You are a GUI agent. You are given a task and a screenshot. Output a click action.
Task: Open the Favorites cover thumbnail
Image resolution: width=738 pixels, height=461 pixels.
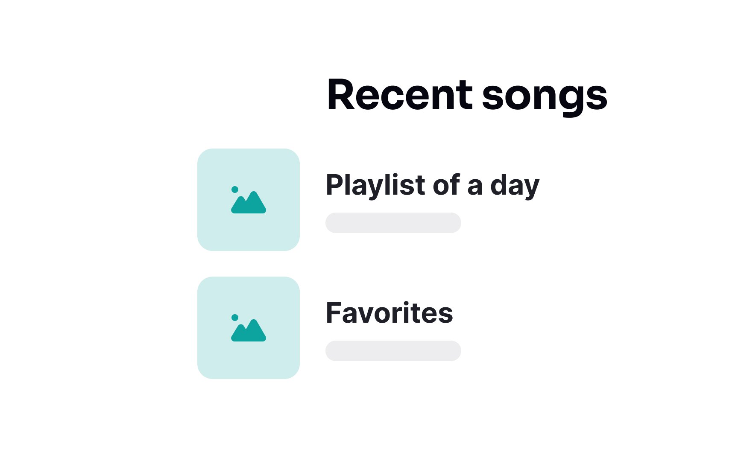249,328
